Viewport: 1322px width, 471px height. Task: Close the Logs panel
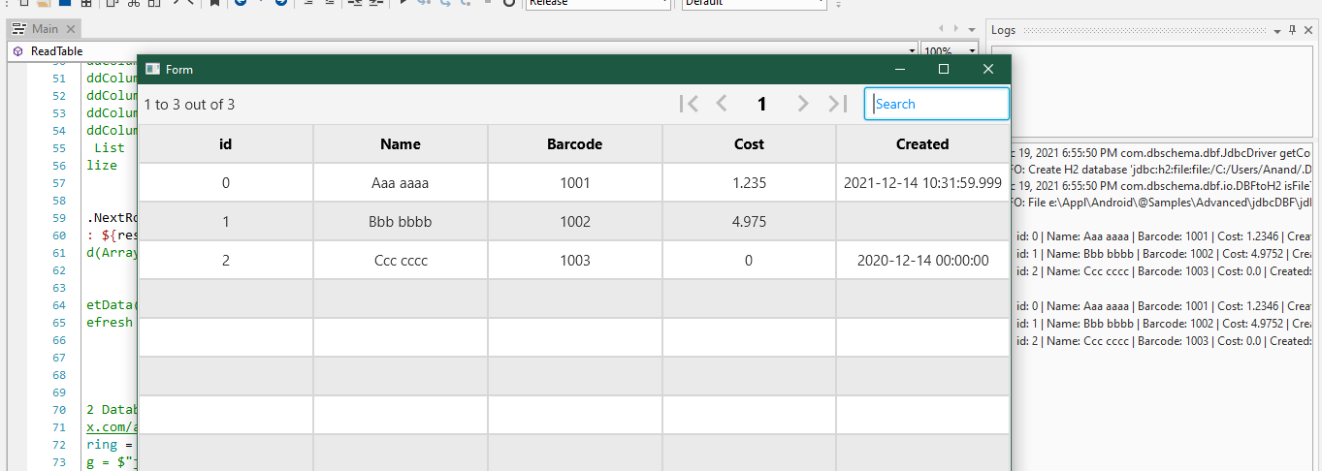pyautogui.click(x=1308, y=30)
